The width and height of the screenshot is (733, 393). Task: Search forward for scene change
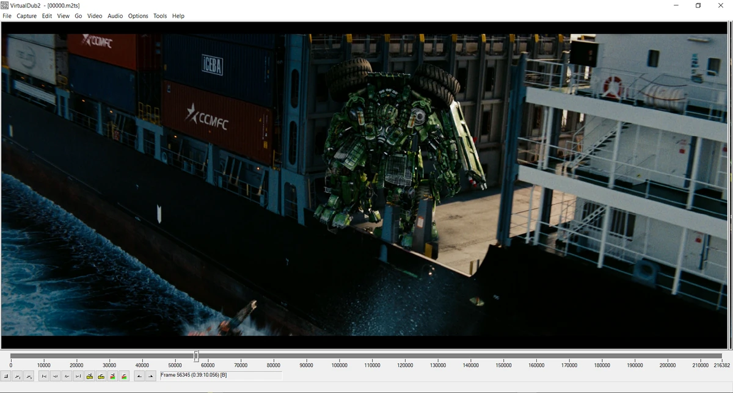(124, 376)
